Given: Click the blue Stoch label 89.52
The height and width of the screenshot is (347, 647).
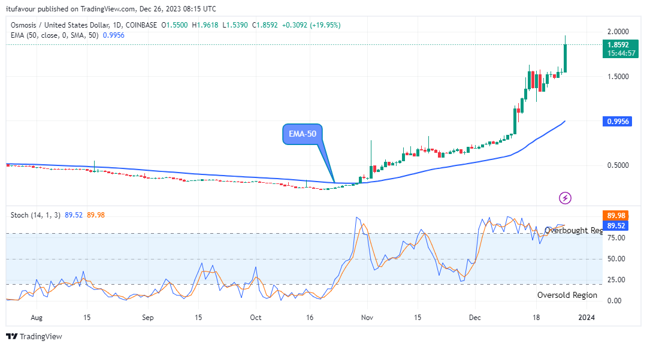Looking at the screenshot, I should click(616, 226).
